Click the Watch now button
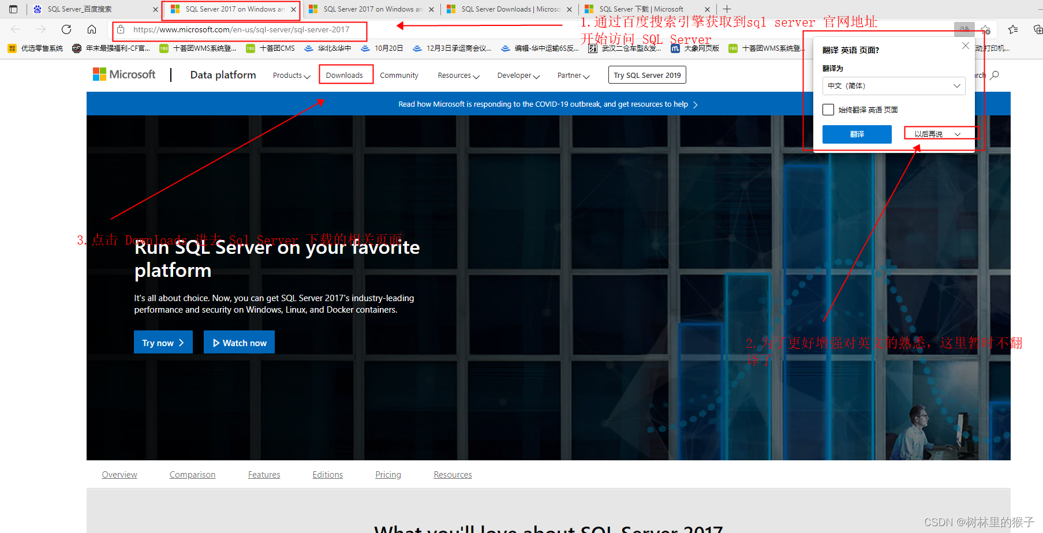 (239, 342)
